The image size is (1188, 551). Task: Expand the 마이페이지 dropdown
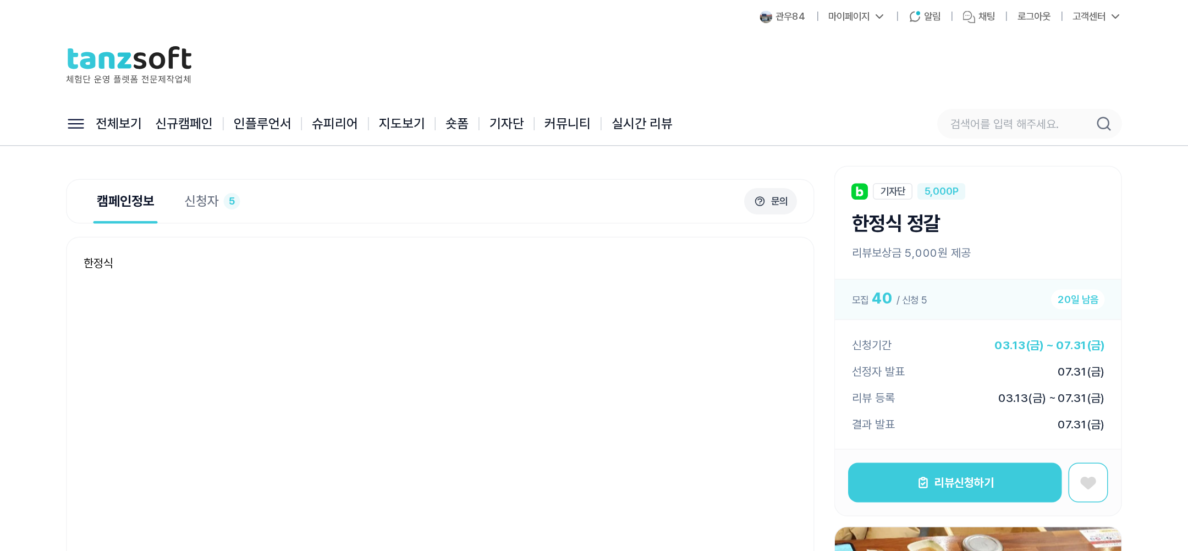tap(856, 16)
